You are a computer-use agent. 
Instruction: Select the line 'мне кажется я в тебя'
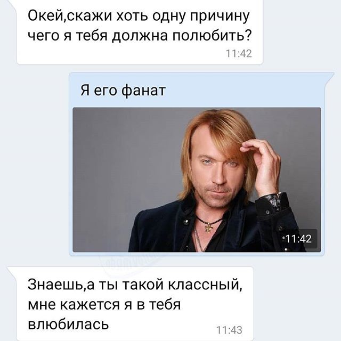(104, 305)
